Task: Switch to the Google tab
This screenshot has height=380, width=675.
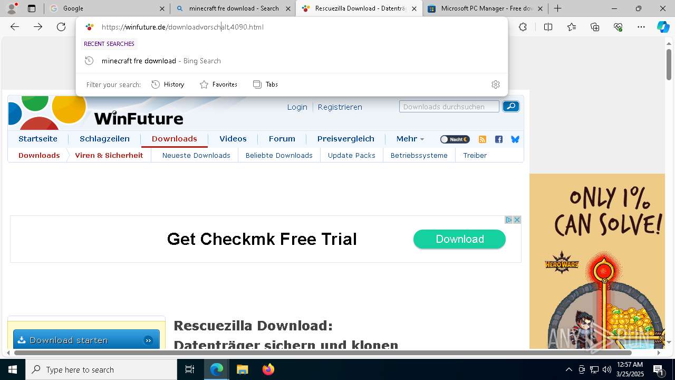Action: pos(107,8)
